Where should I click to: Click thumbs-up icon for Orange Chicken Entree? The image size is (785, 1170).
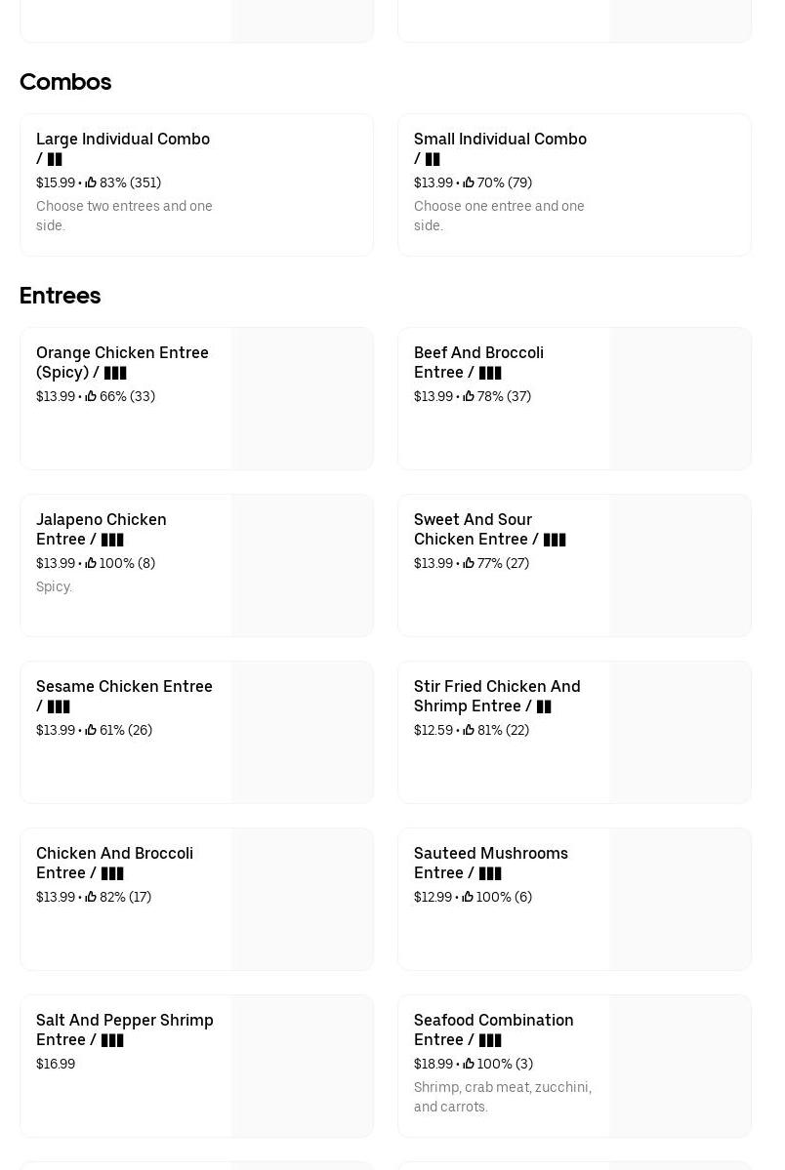(91, 396)
